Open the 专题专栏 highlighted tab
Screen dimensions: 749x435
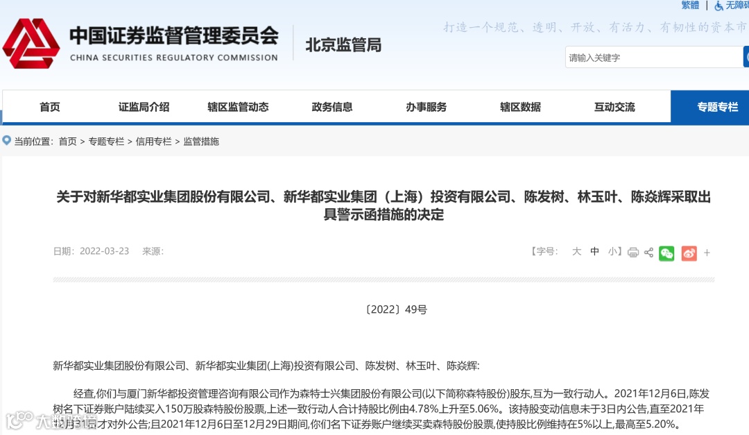710,107
